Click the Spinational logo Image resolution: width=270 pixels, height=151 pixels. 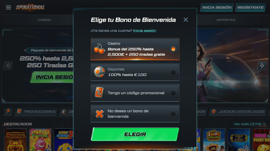30,7
